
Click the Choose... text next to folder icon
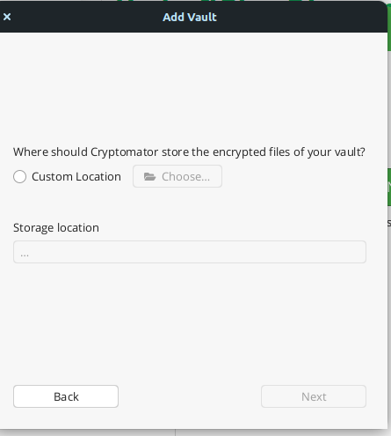pyautogui.click(x=185, y=176)
